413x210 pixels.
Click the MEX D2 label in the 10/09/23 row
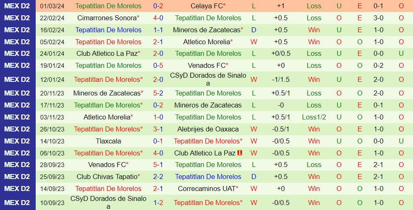coord(17,203)
